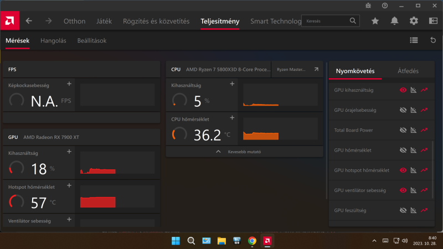Open taskbar Search

pyautogui.click(x=191, y=241)
